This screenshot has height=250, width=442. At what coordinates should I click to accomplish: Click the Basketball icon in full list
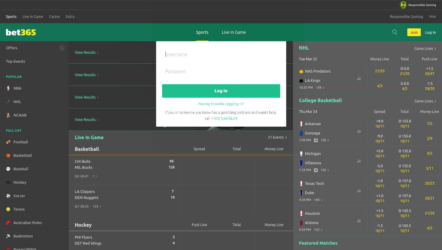click(8, 155)
